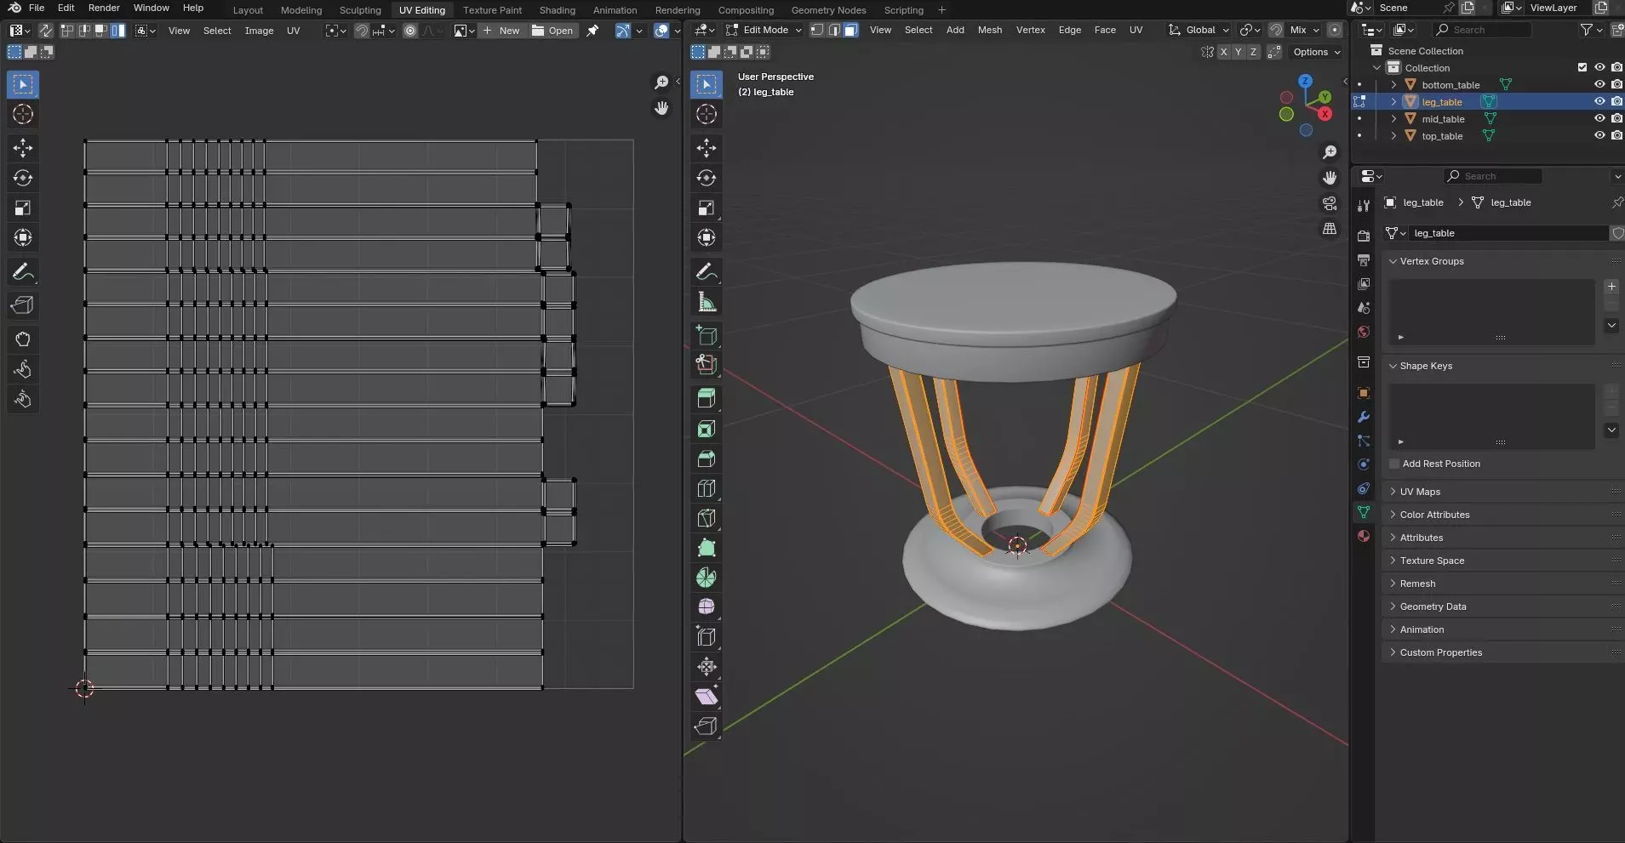Select the Measure tool in 3D viewport

[x=707, y=302]
